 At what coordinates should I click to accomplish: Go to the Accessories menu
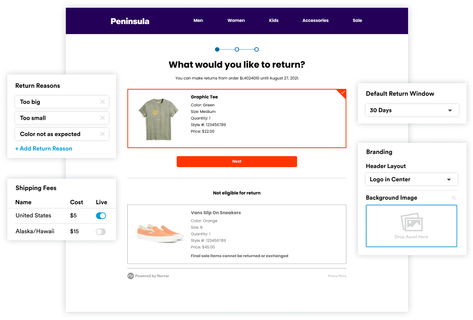click(x=315, y=21)
